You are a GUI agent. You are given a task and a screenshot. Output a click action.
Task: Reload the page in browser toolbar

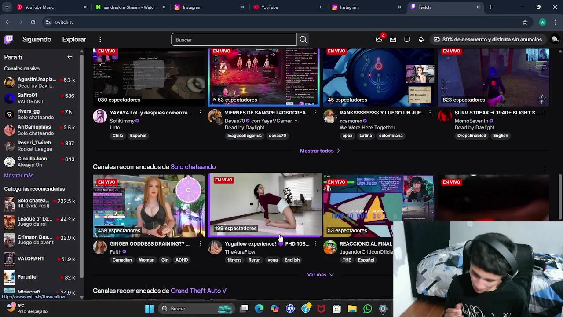(x=33, y=22)
